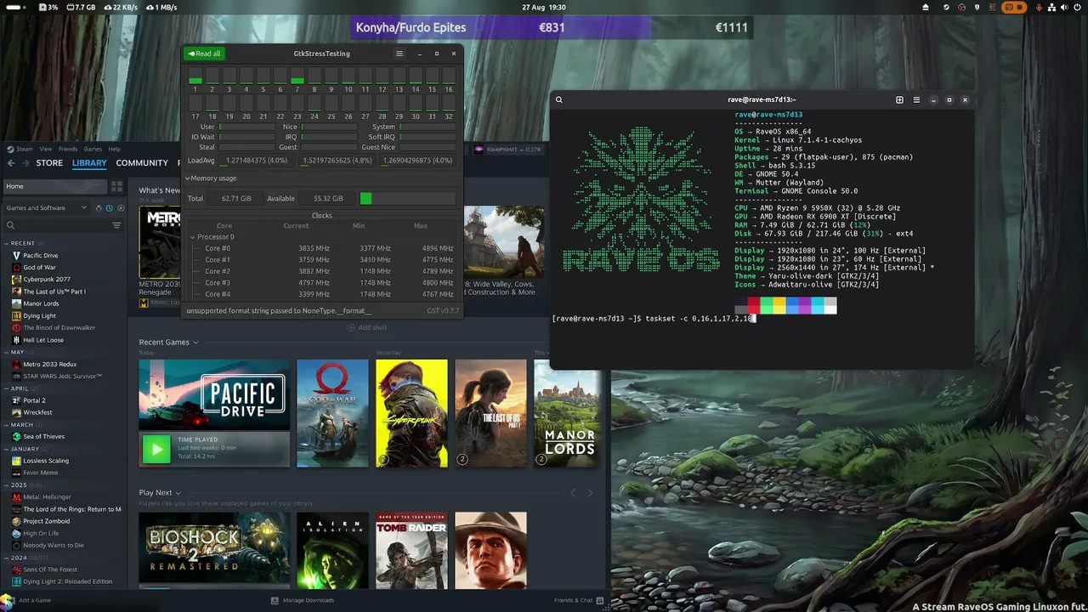Open the Help menu in Steam
Screen dimensions: 1088x612
(x=114, y=149)
